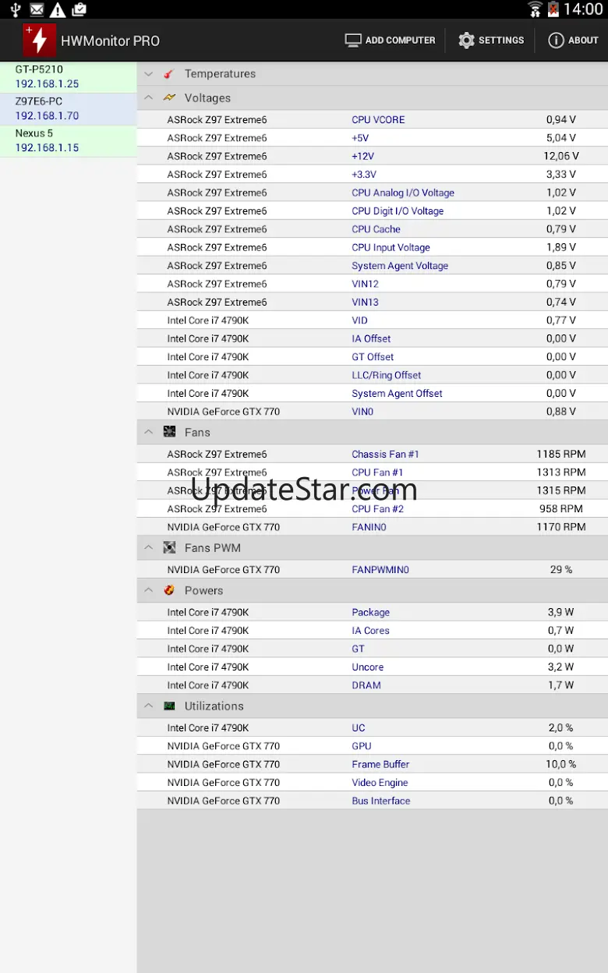Viewport: 608px width, 973px height.
Task: Select the Chassis Fan #1 label
Action: [385, 454]
